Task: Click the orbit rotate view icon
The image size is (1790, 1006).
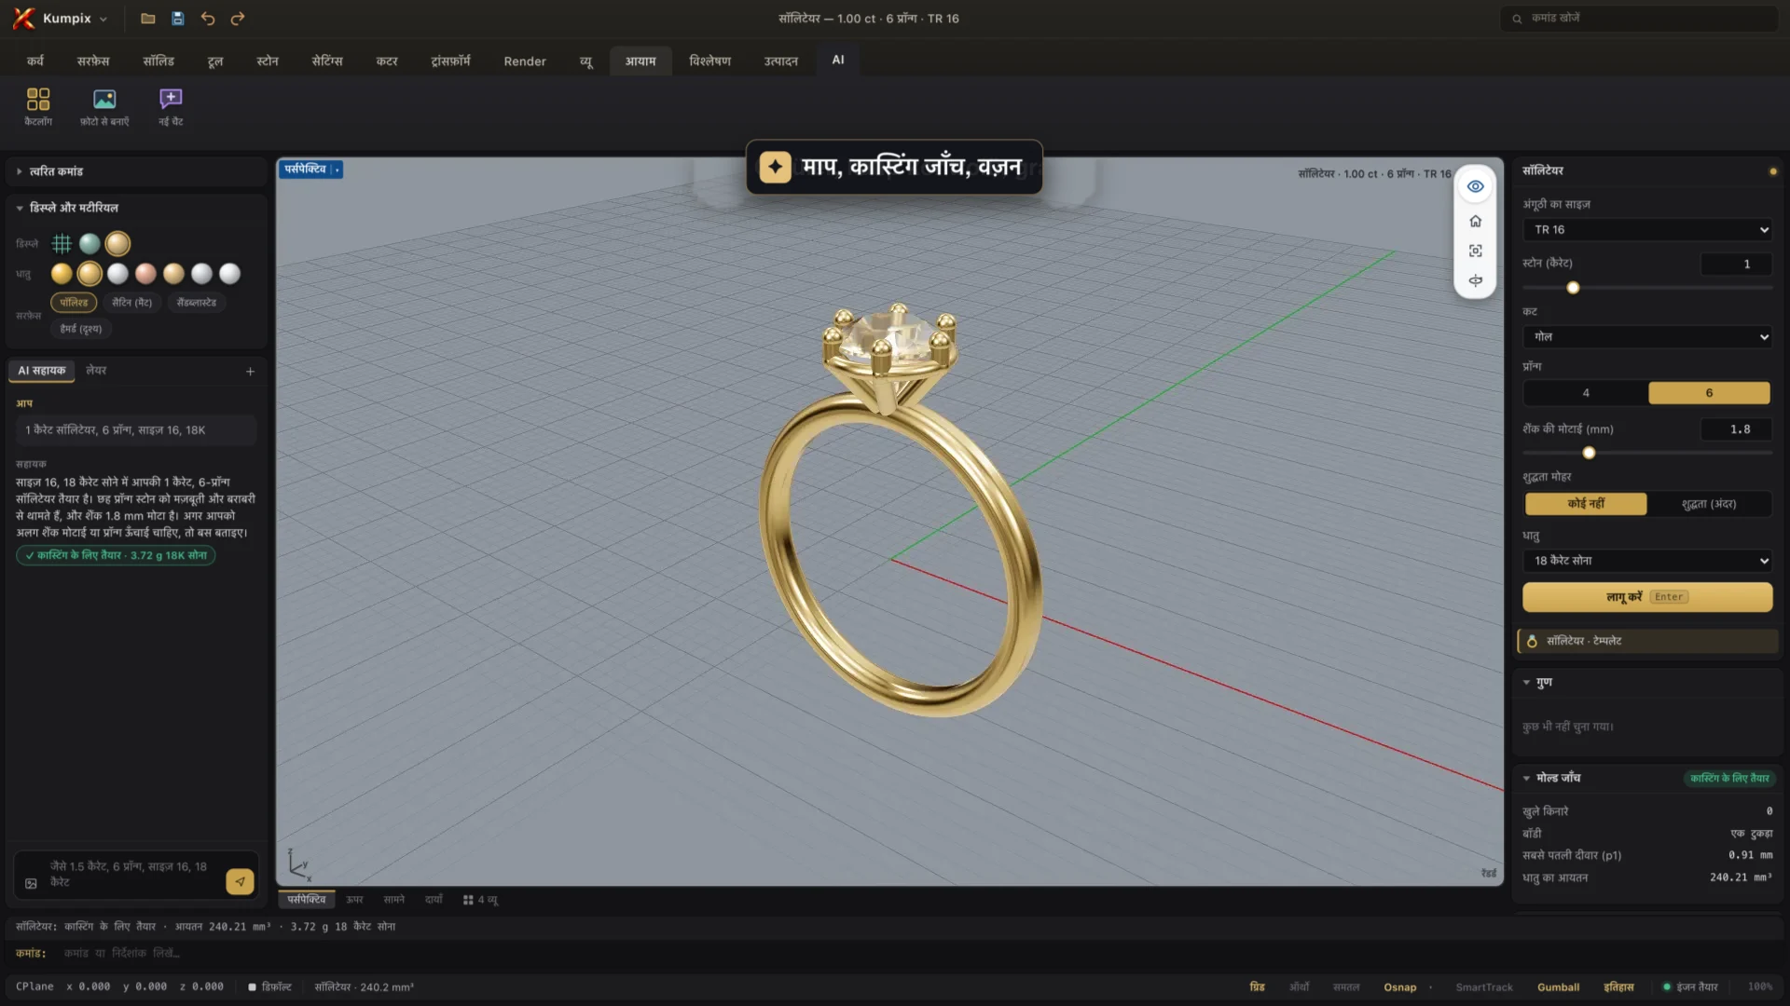Action: tap(1475, 280)
